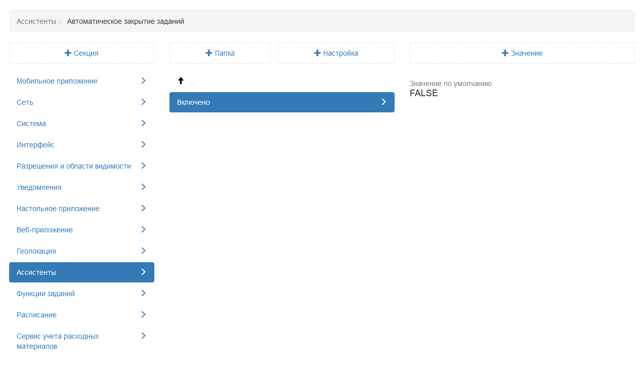
Task: Click plus icon on Папка button
Action: [x=209, y=53]
